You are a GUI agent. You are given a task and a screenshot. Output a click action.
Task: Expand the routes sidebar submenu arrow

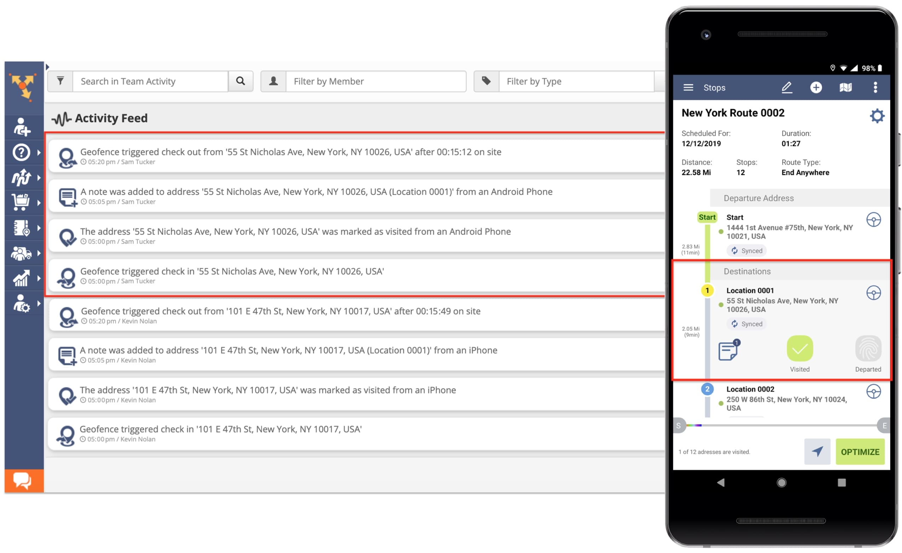pyautogui.click(x=39, y=178)
